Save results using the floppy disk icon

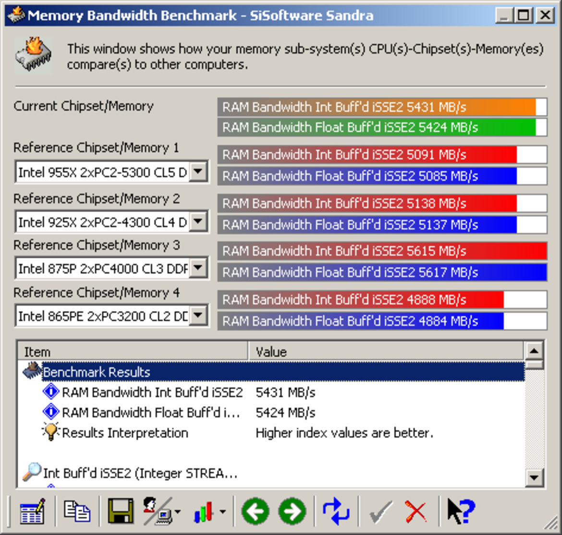click(121, 511)
